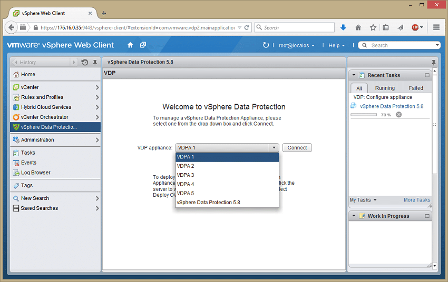Screen dimensions: 448x282
Task: Switch to the Failed tasks tab
Action: click(416, 88)
